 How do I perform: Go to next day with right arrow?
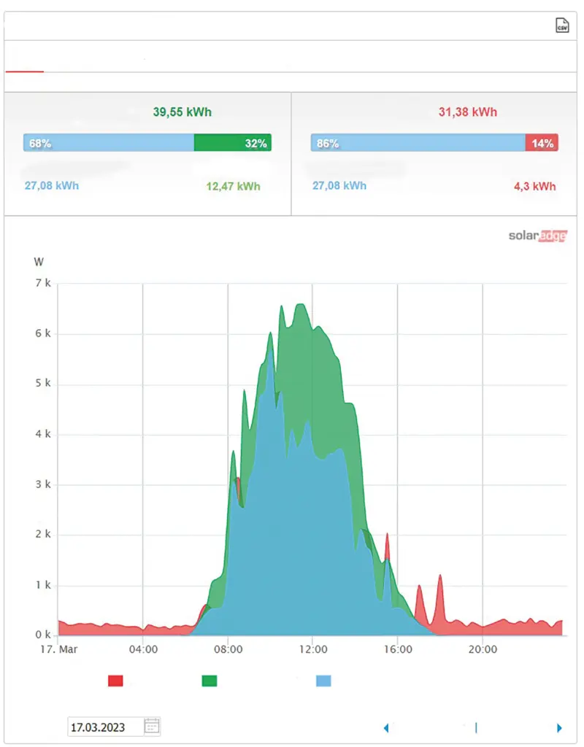coord(559,727)
